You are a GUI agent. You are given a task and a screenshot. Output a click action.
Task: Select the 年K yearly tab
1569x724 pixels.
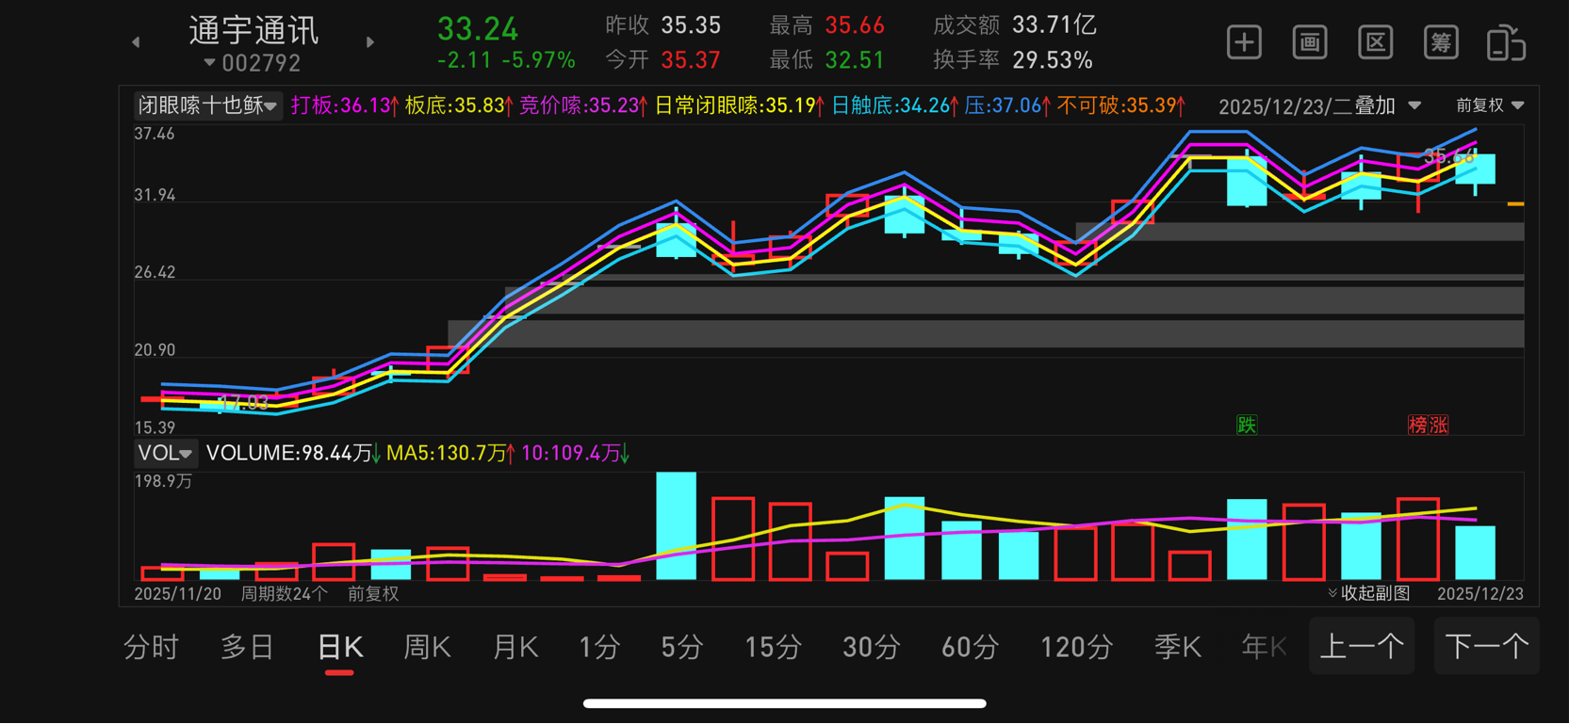(1264, 647)
